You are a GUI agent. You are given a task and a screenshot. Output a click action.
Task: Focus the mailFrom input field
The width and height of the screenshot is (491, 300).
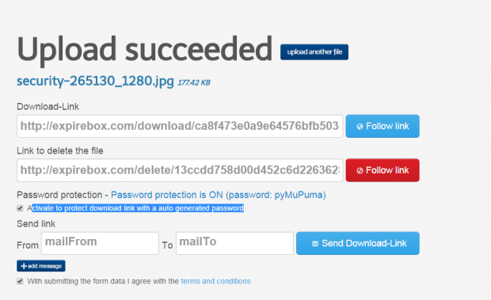tap(100, 243)
